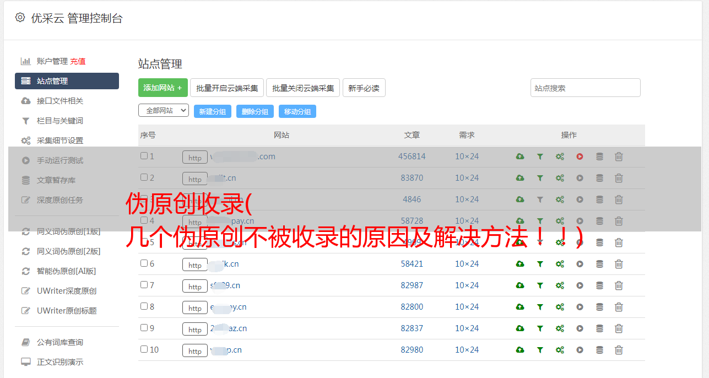The height and width of the screenshot is (378, 709).
Task: Tick the checkbox for row 1
Action: [x=144, y=156]
